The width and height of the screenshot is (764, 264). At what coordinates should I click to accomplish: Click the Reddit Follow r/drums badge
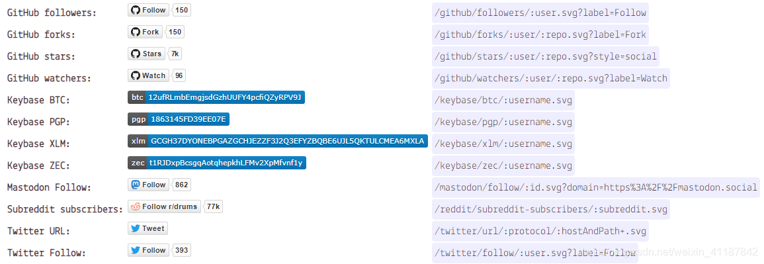[165, 206]
